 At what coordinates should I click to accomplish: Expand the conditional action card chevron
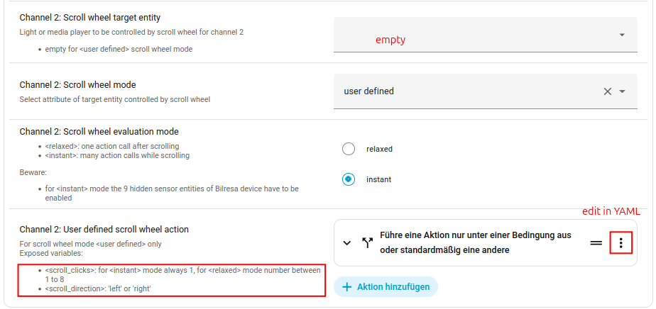pyautogui.click(x=346, y=243)
